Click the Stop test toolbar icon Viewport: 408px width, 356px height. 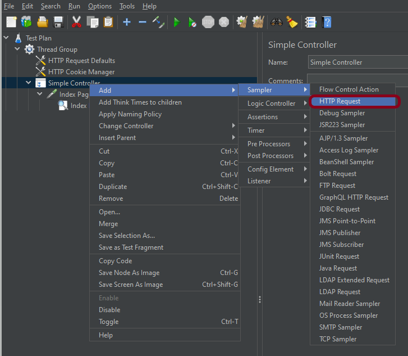[x=208, y=22]
